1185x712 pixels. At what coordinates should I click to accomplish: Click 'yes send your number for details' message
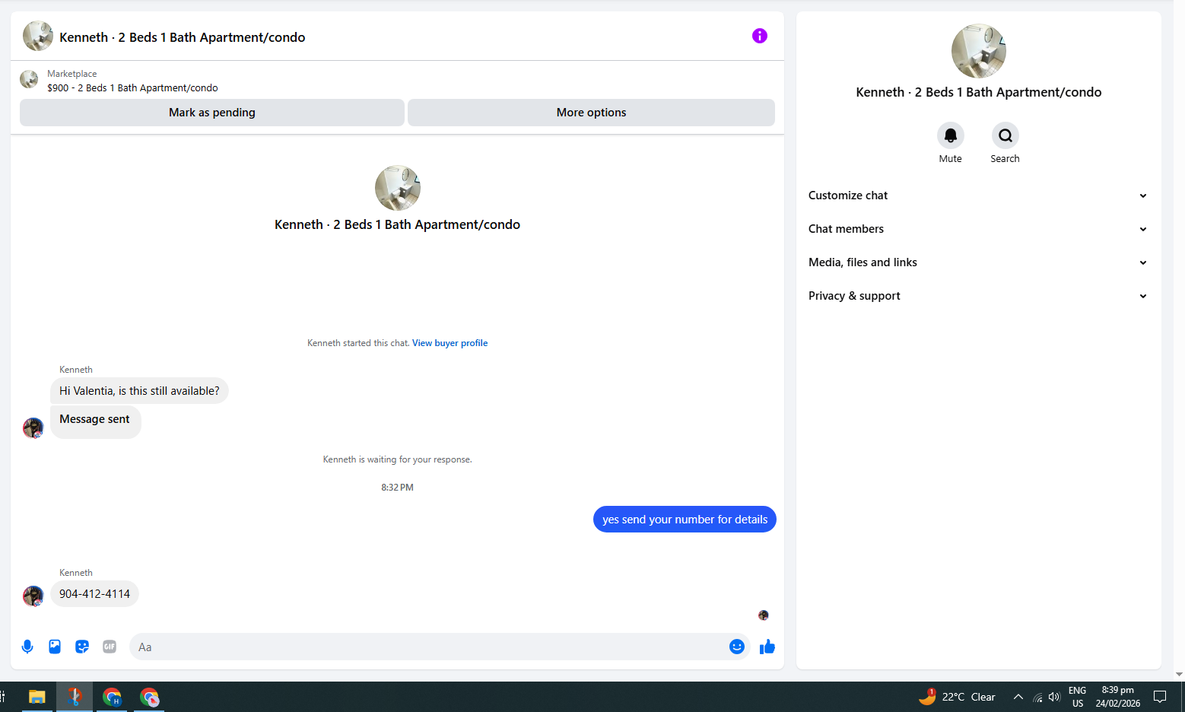685,520
